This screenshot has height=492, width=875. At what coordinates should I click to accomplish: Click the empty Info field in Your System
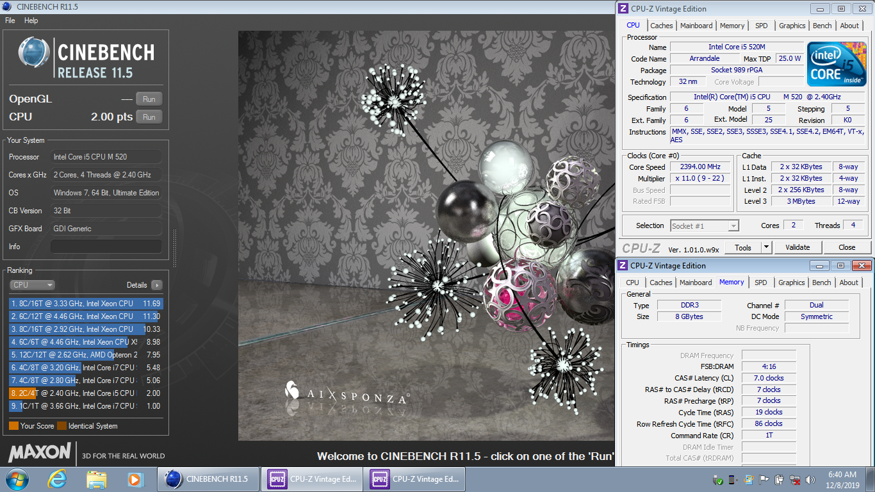[106, 247]
